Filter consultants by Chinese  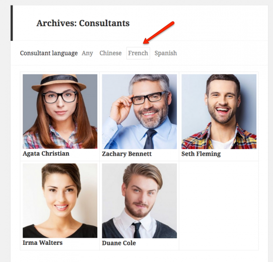[x=110, y=53]
